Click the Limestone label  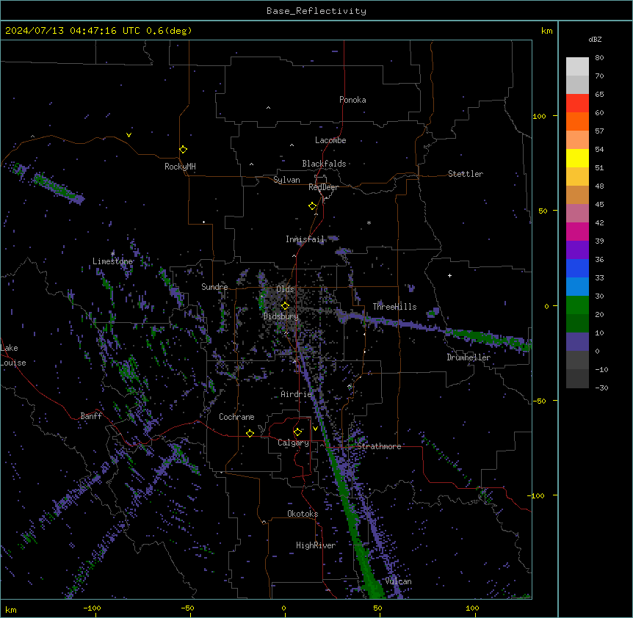(112, 261)
